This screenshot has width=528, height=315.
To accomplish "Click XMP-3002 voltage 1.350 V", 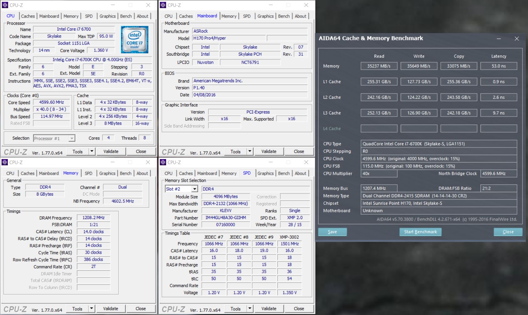I will tap(289, 293).
